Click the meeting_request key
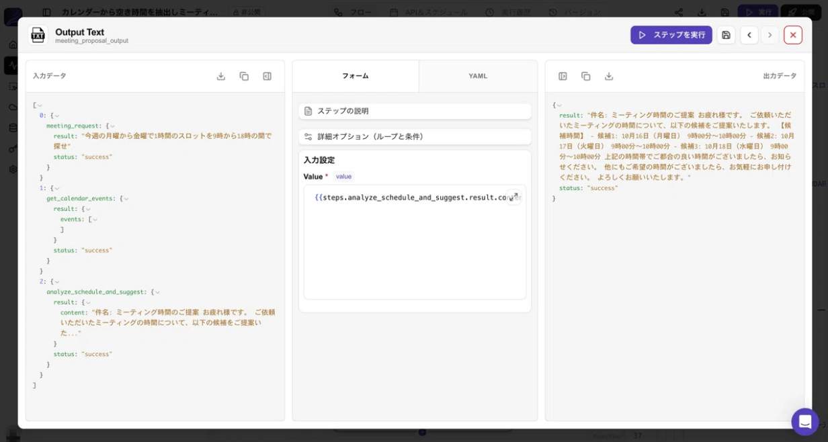 pyautogui.click(x=74, y=126)
